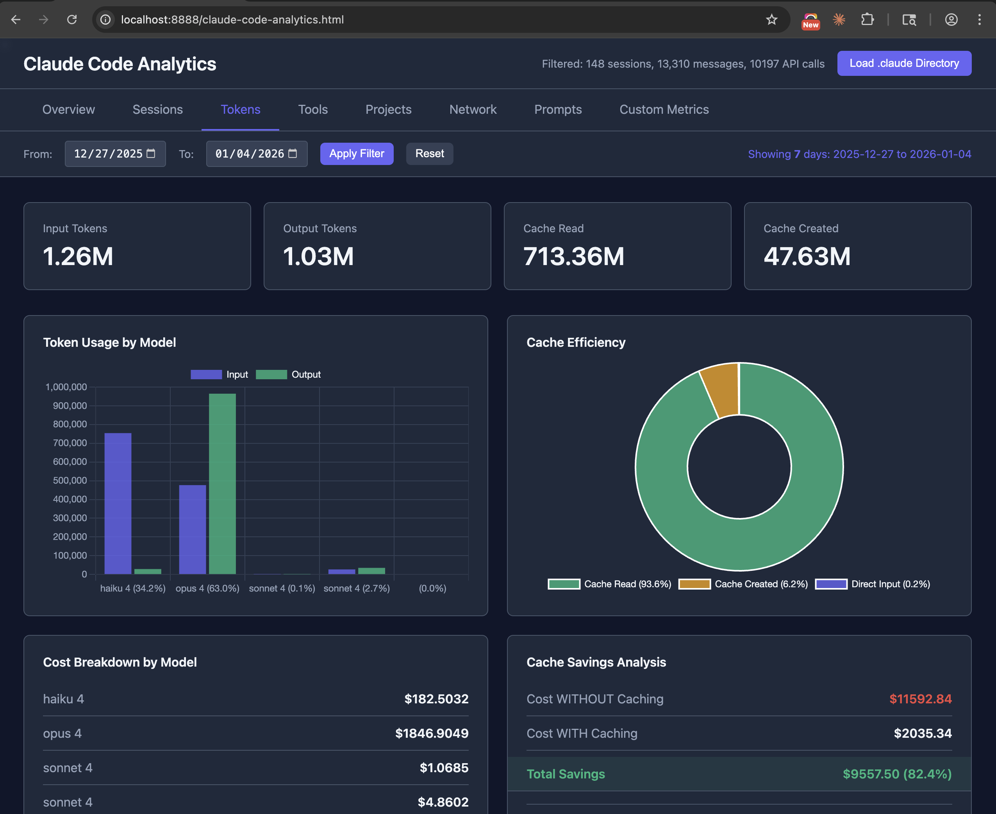Reload the analytics page
The image size is (996, 814).
(72, 19)
